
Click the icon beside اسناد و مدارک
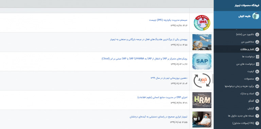click(257, 94)
